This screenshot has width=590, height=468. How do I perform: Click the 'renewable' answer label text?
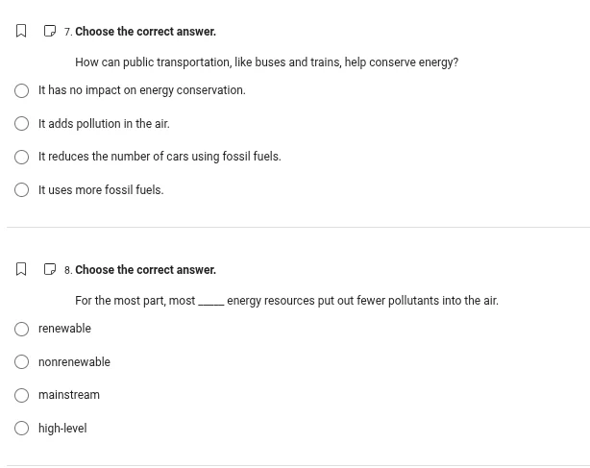(x=64, y=329)
